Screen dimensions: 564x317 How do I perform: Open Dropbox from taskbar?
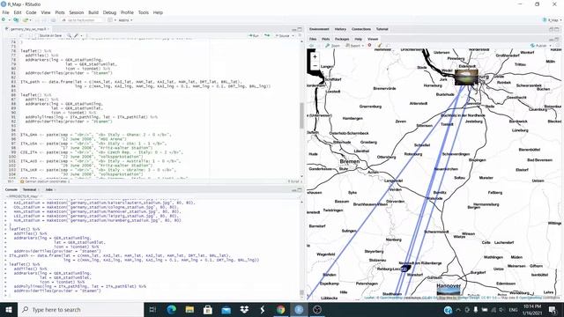pos(244,309)
